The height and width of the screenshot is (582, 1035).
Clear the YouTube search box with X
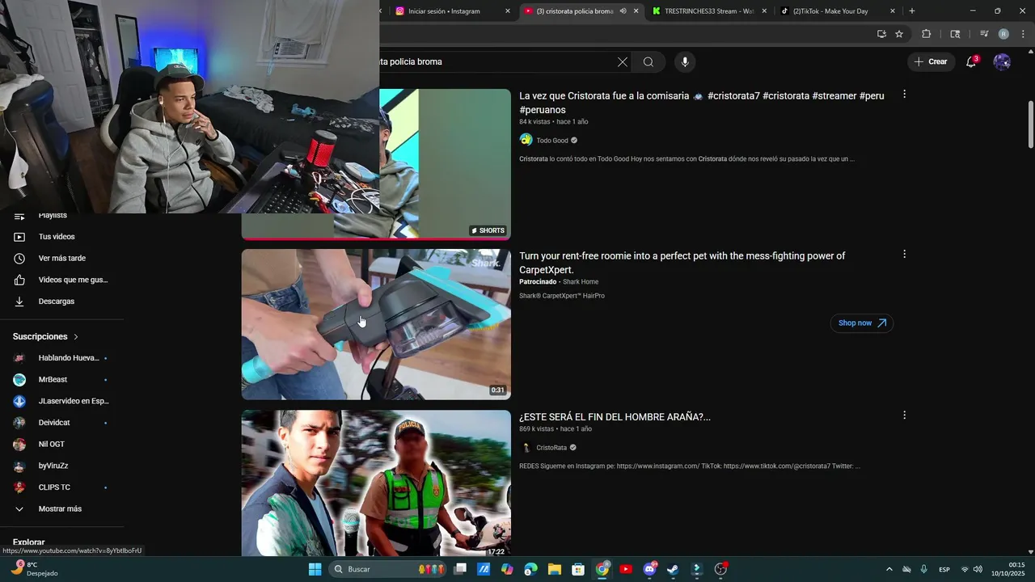point(622,62)
